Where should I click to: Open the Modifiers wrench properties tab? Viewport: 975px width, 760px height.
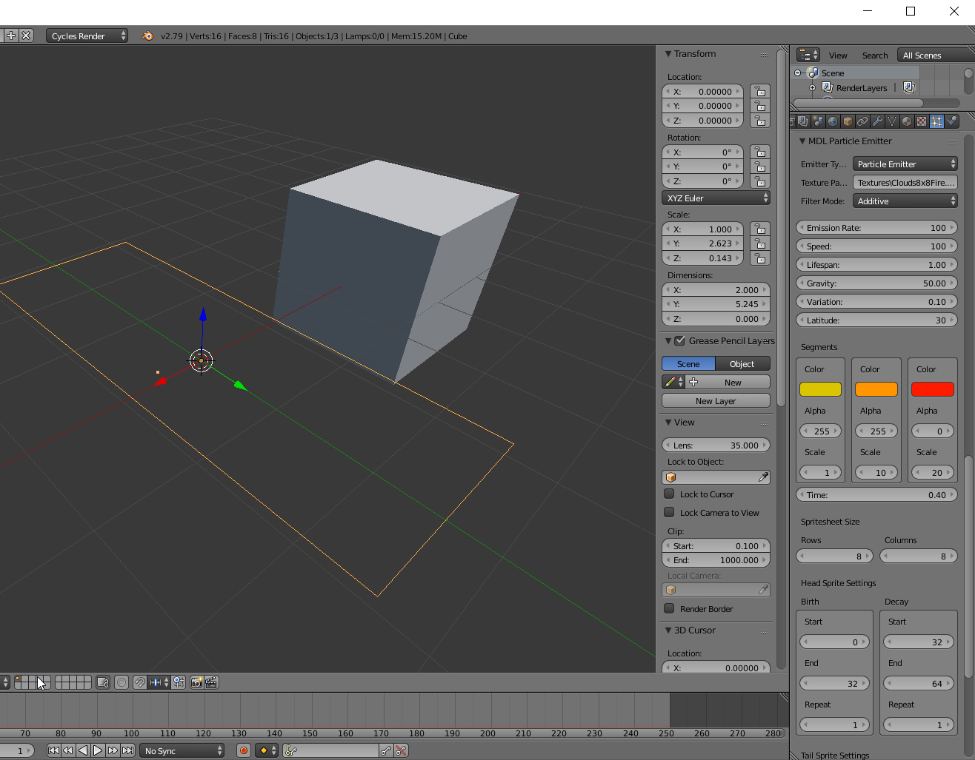[x=877, y=121]
